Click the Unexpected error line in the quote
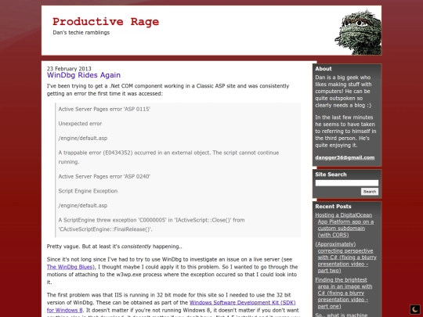423x317 pixels. pos(80,124)
